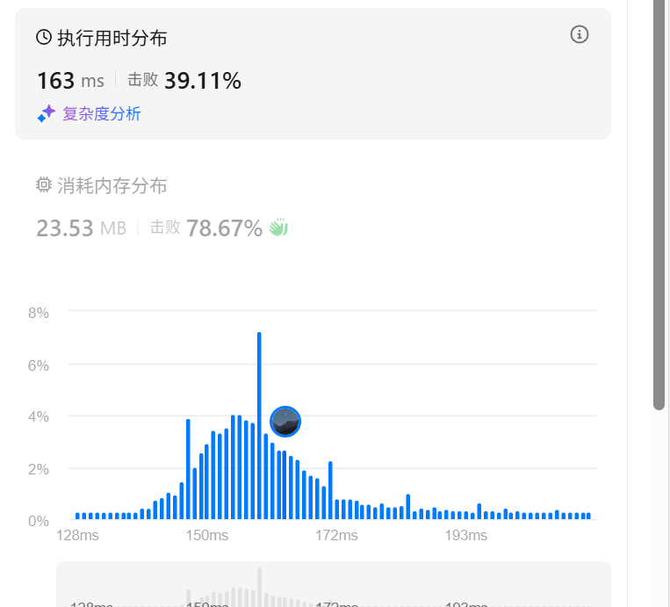The width and height of the screenshot is (670, 607).
Task: Click the info icon in runtime card
Action: point(579,34)
